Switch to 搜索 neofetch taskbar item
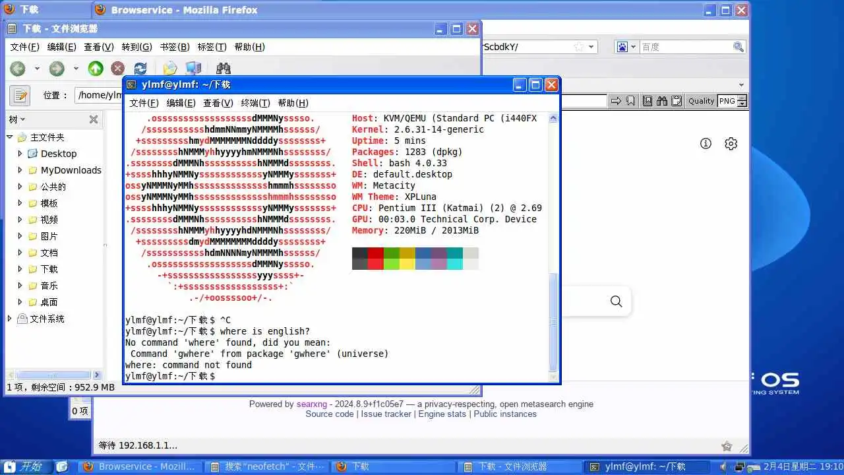 click(x=268, y=466)
